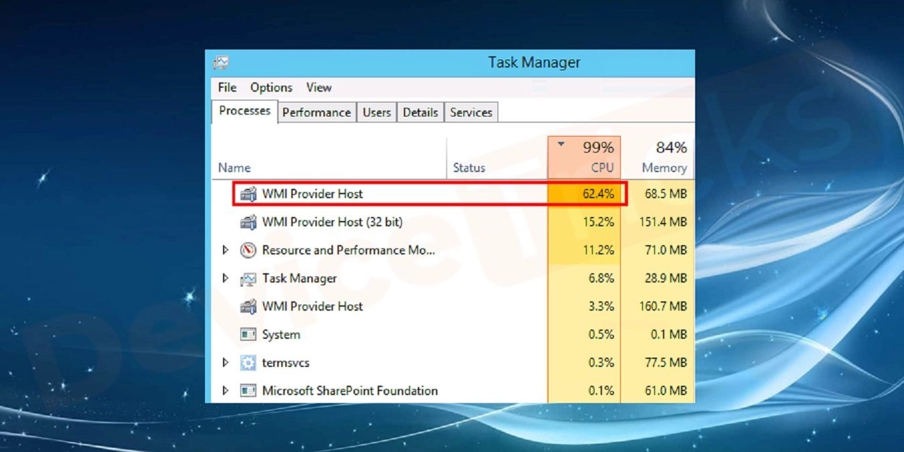The height and width of the screenshot is (452, 904).
Task: Expand the termsvcs service group
Action: (226, 362)
